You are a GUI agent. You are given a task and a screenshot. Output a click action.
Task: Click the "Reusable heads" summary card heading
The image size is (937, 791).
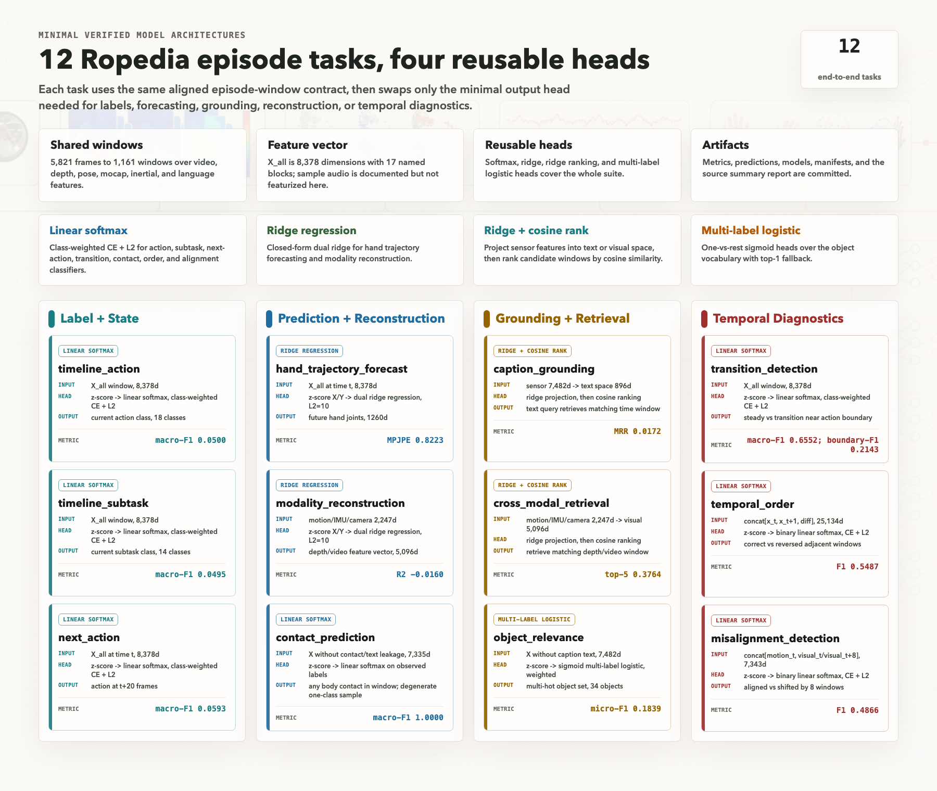(x=528, y=145)
